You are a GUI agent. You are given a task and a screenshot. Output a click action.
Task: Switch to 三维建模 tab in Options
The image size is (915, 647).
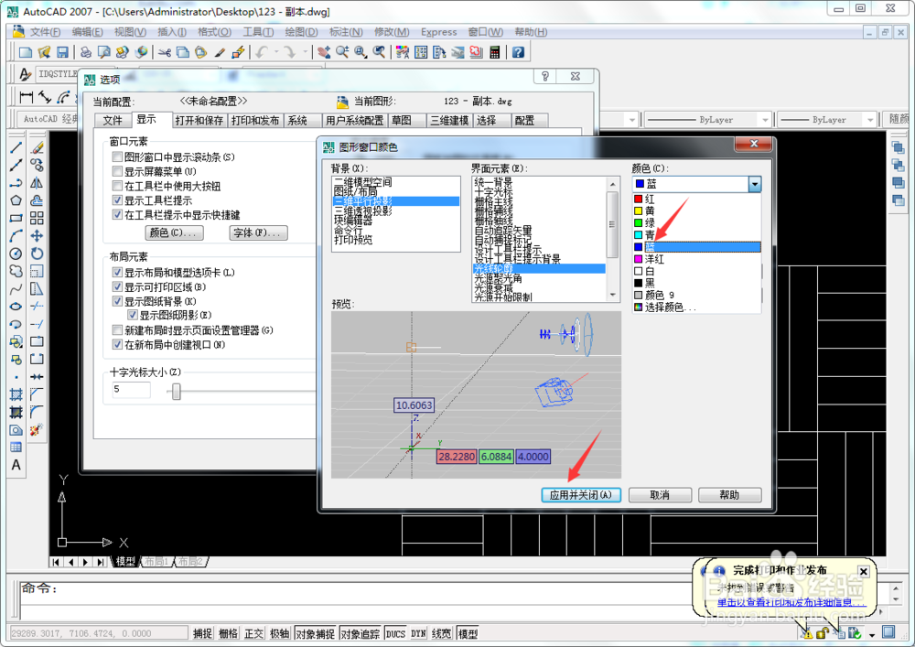click(449, 120)
